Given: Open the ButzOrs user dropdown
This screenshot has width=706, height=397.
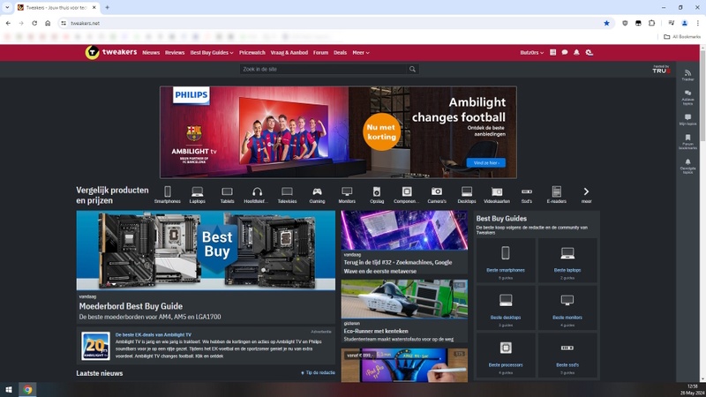Looking at the screenshot, I should click(532, 53).
